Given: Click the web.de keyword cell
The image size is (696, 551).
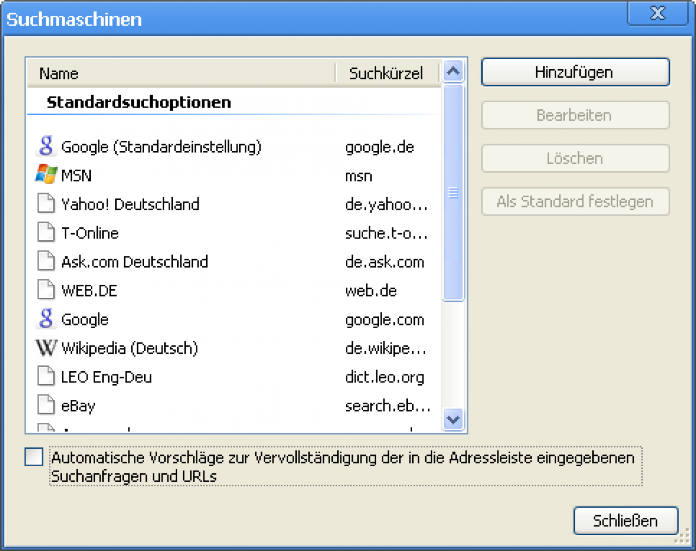Looking at the screenshot, I should point(371,291).
